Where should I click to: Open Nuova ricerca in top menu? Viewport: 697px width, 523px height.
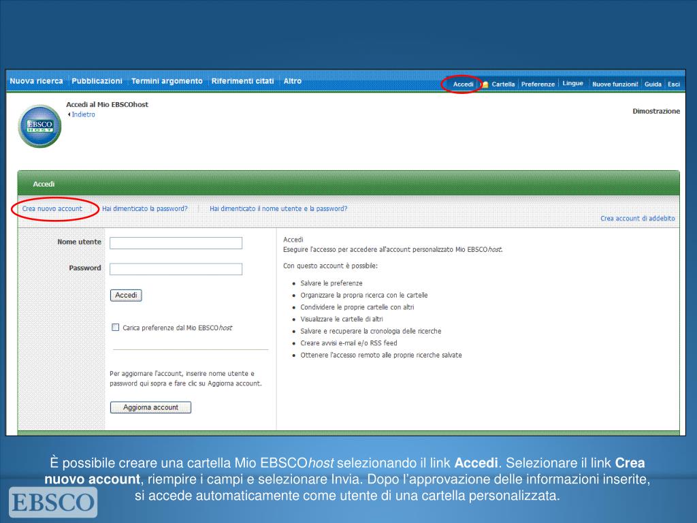[x=37, y=81]
